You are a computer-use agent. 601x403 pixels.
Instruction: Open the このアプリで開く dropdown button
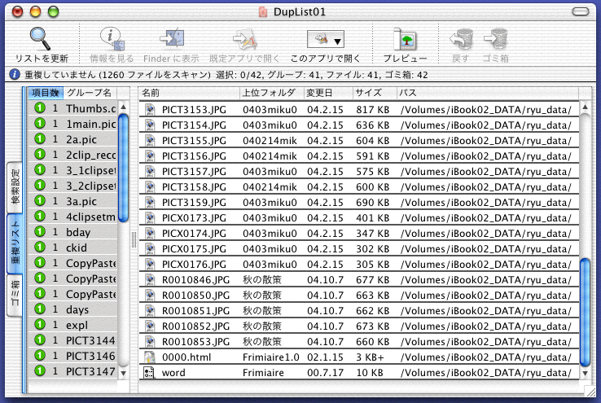click(x=326, y=39)
